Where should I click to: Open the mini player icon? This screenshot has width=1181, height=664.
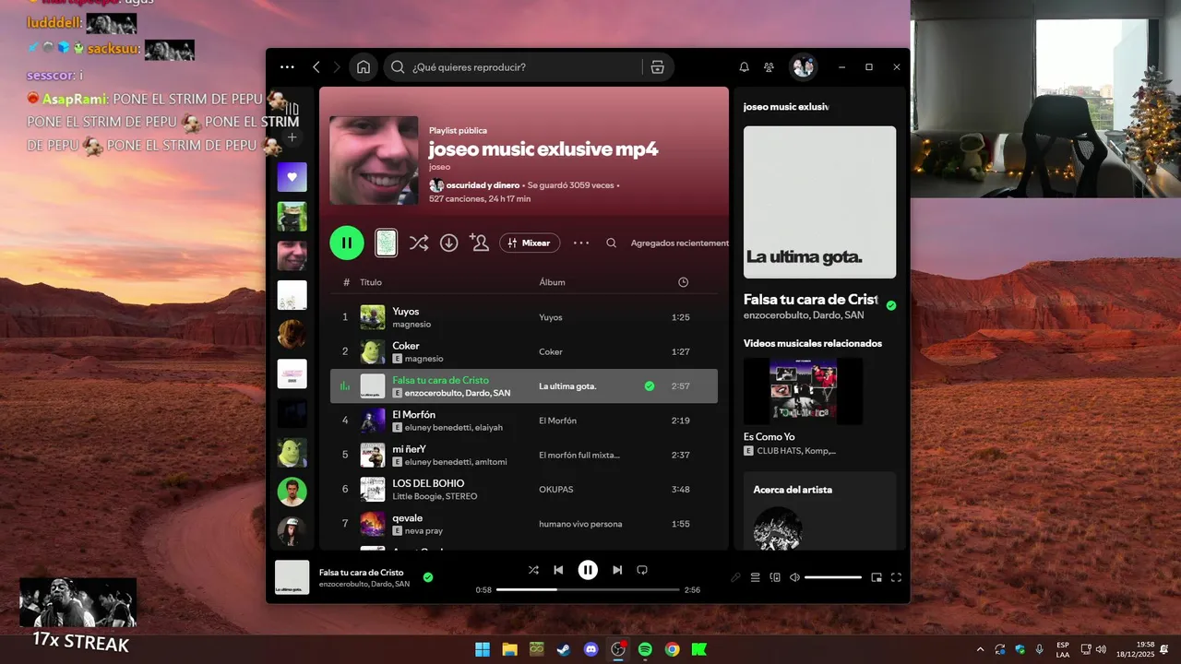[877, 577]
